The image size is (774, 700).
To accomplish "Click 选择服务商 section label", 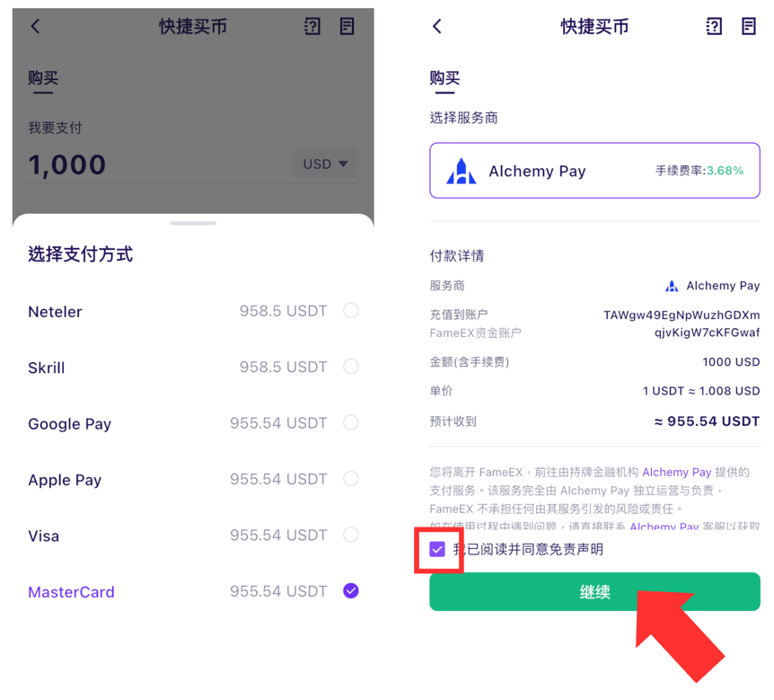I will [x=464, y=118].
